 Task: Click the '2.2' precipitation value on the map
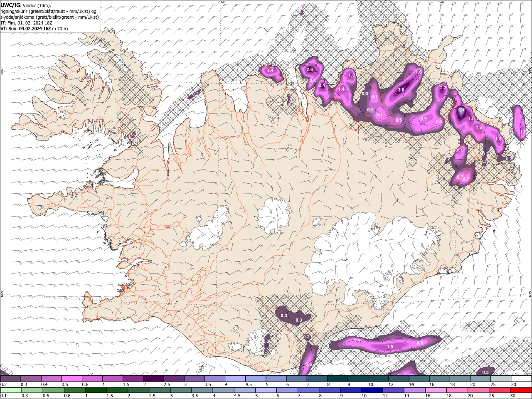(443, 88)
